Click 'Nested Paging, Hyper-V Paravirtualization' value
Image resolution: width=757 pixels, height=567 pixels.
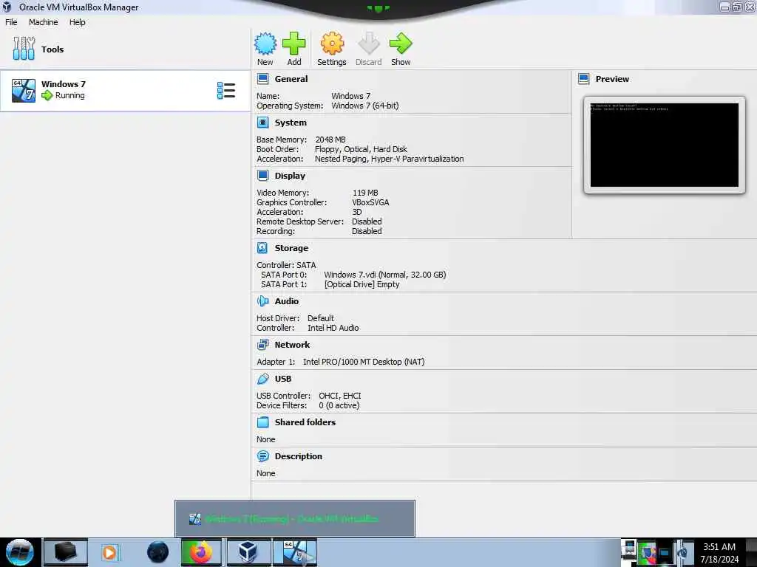(x=389, y=159)
